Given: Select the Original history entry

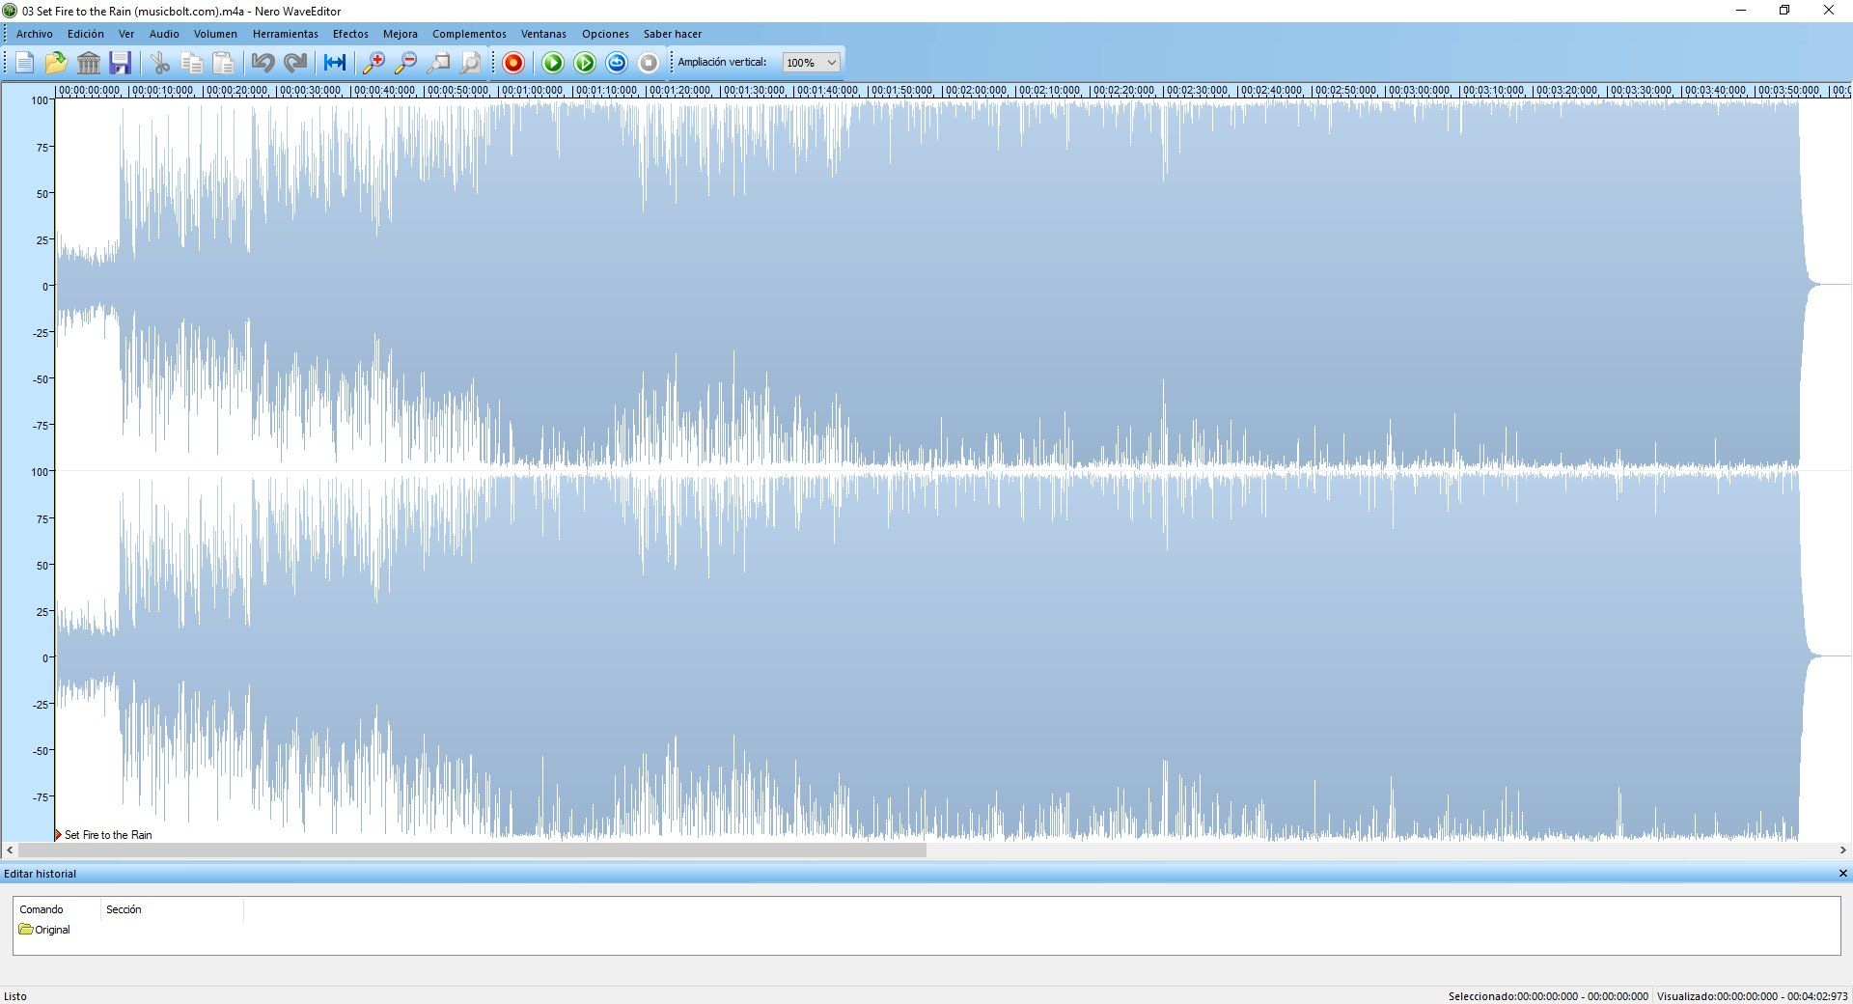Looking at the screenshot, I should (x=44, y=930).
